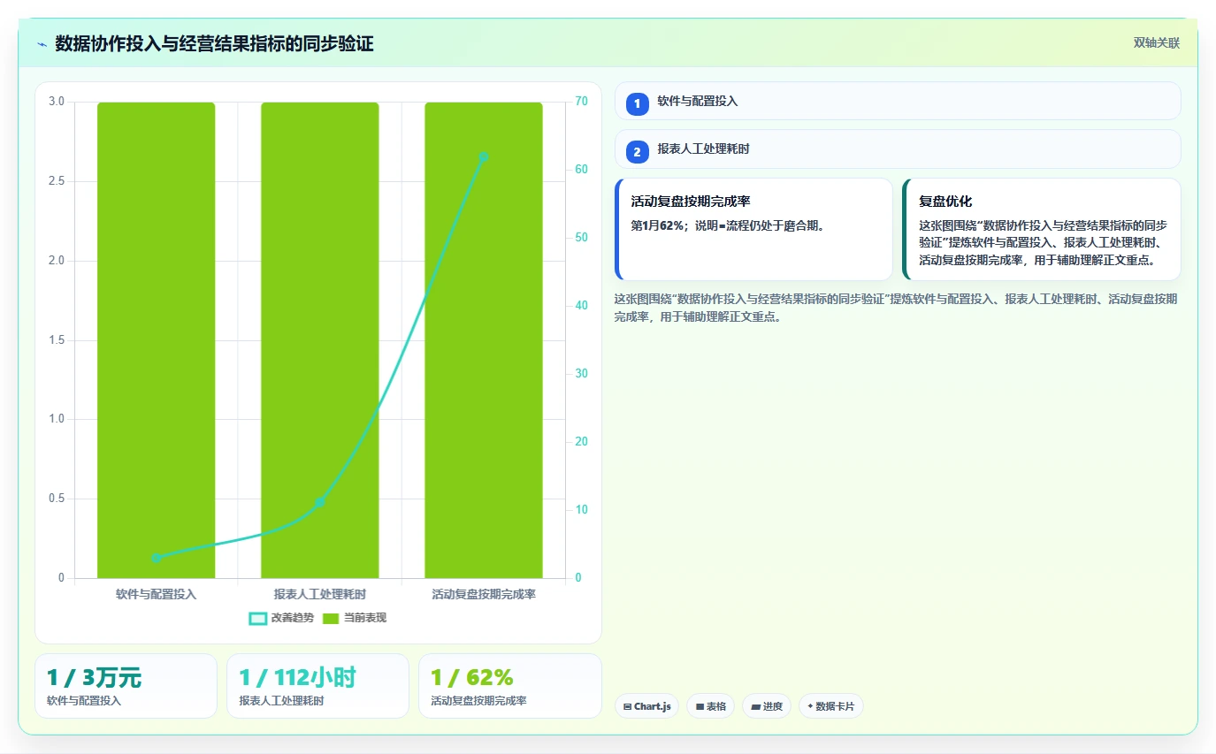Click the page title 数据协作投入与经营结果指标的同步验证
Screen dimensions: 1216x754
(214, 43)
